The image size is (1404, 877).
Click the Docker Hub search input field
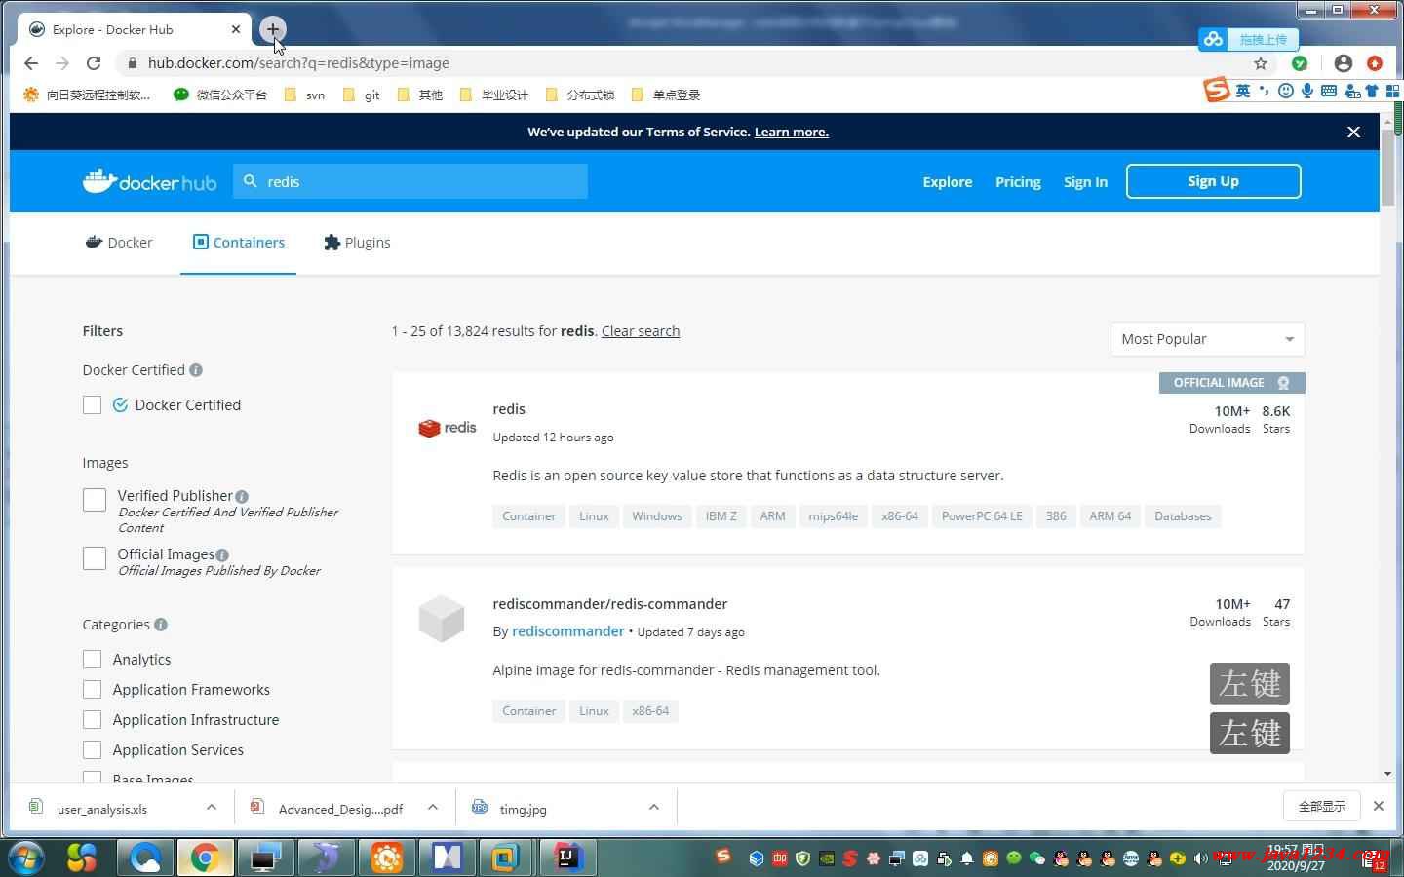tap(409, 181)
